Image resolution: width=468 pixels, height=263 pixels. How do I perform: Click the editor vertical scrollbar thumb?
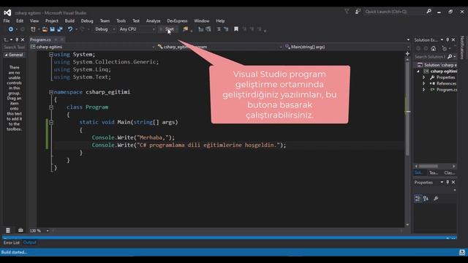[407, 109]
